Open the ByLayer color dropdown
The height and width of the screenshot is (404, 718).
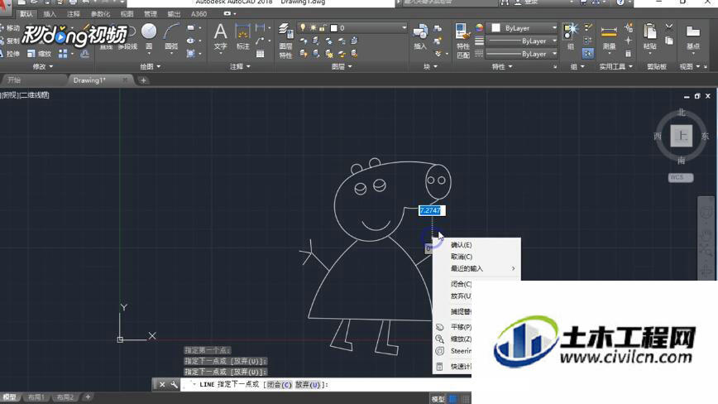[522, 28]
